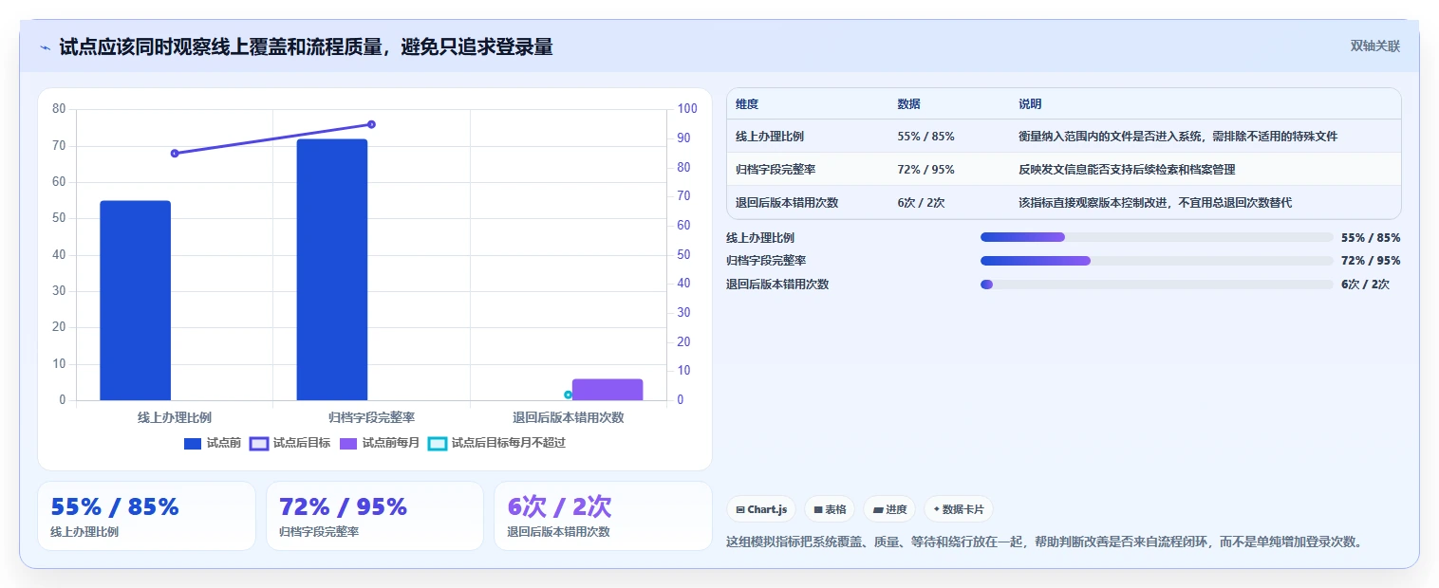Click the 说明 table column header

1030,104
